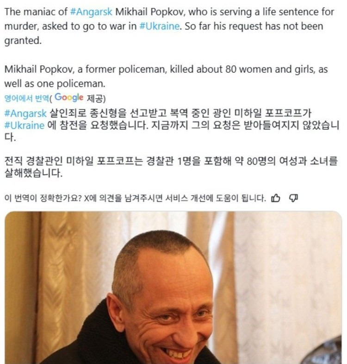Click the '제공)' label after Google logo
The height and width of the screenshot is (364, 347).
pos(96,98)
